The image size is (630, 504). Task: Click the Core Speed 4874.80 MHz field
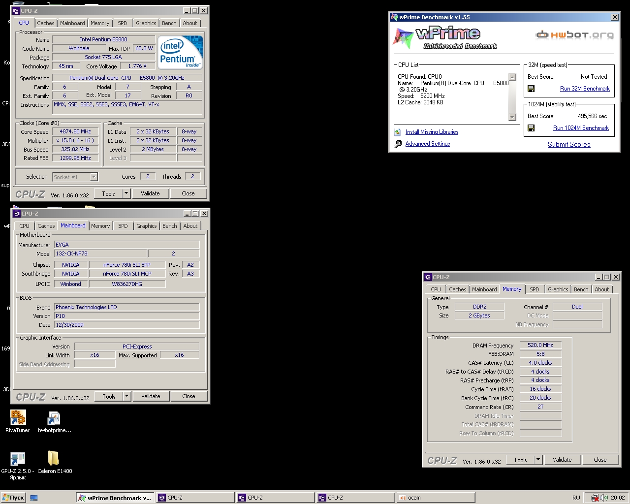(x=75, y=131)
